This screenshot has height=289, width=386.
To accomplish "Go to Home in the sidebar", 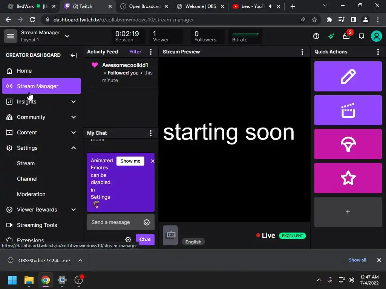I will tap(41, 71).
